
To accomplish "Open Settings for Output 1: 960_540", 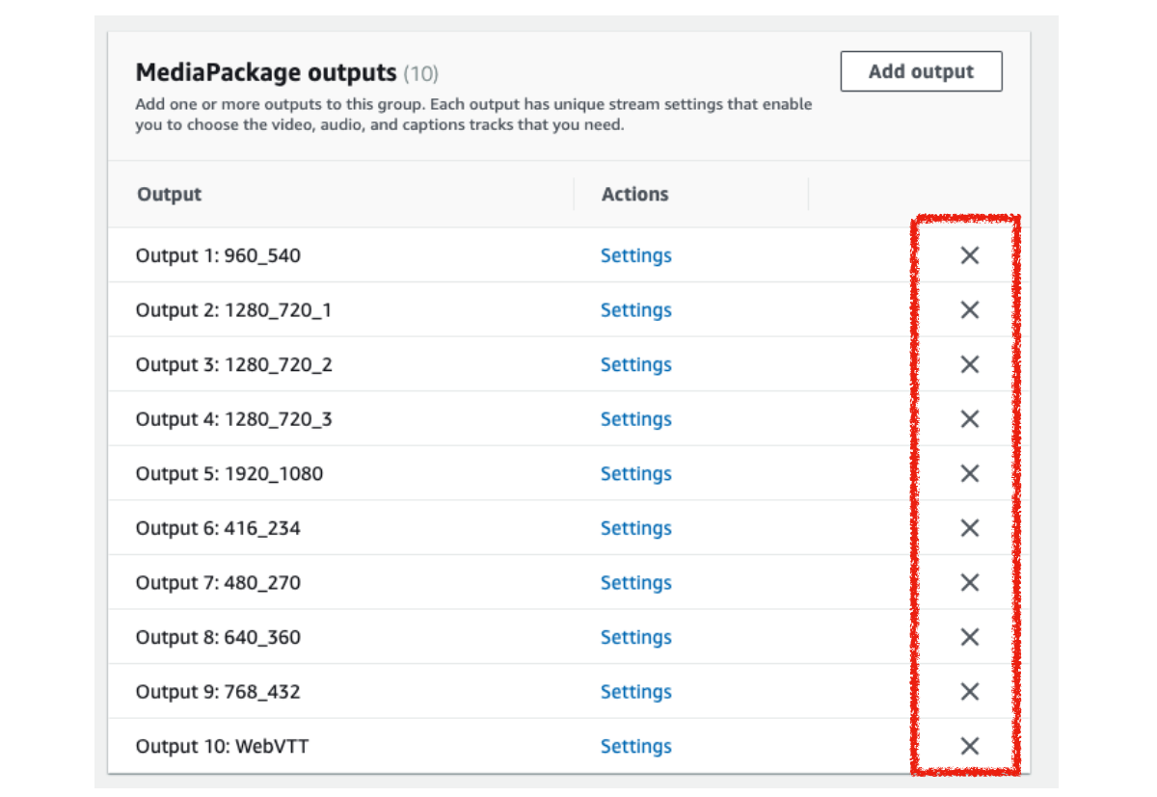I will pyautogui.click(x=635, y=255).
